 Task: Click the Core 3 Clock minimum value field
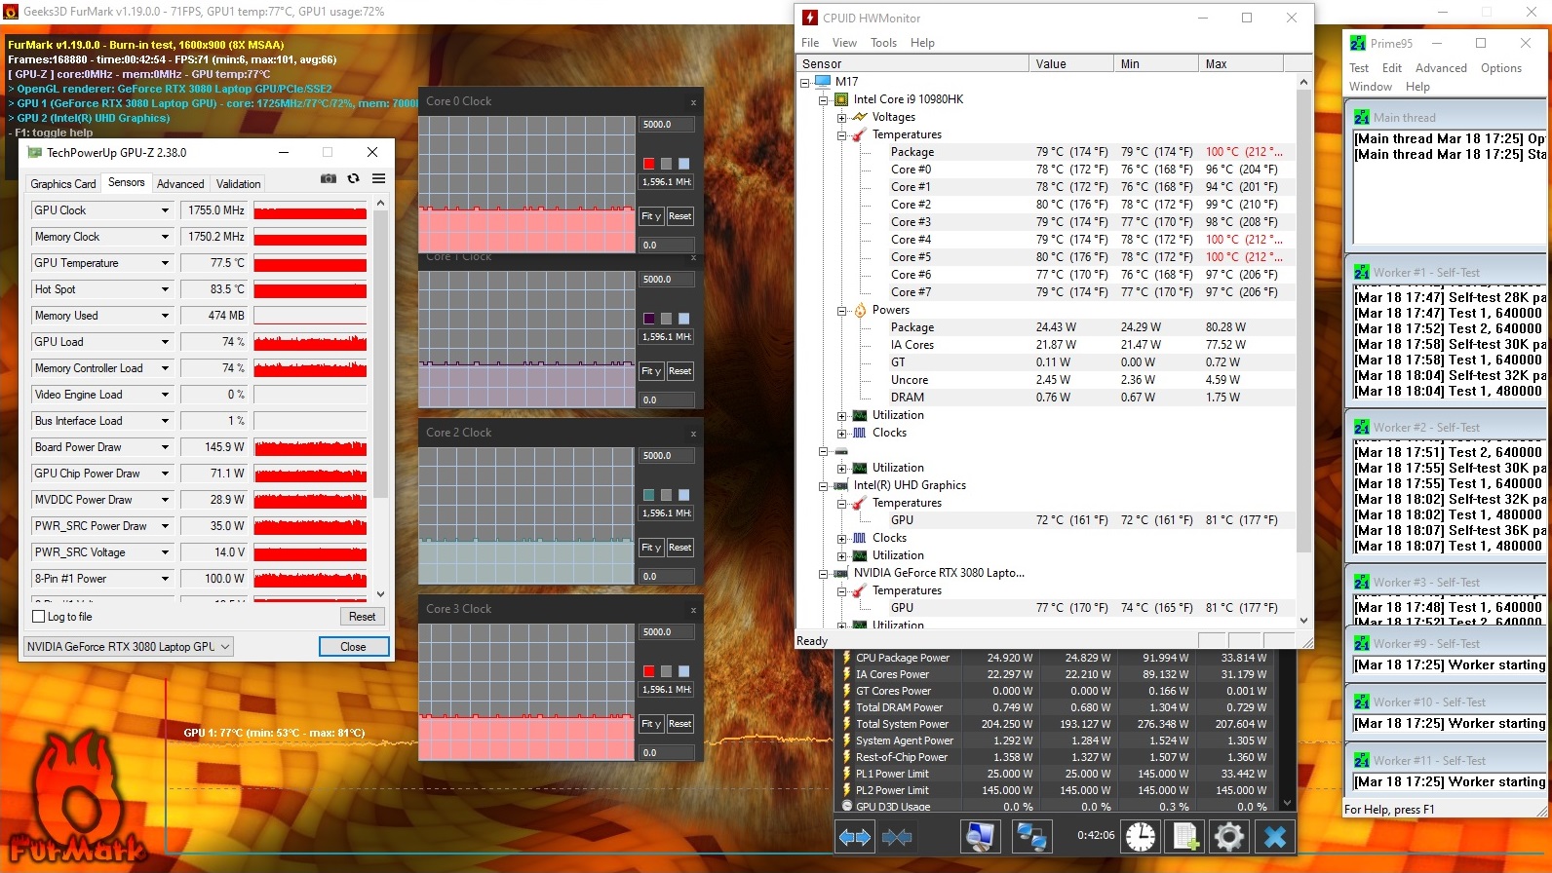pos(667,753)
